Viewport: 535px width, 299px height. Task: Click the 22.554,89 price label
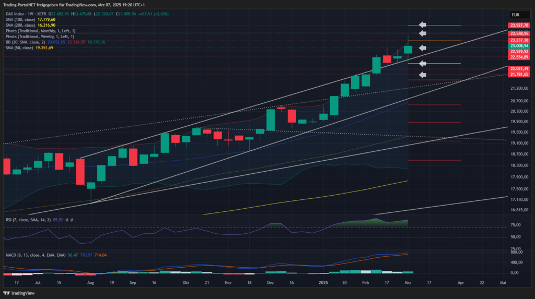pos(519,57)
